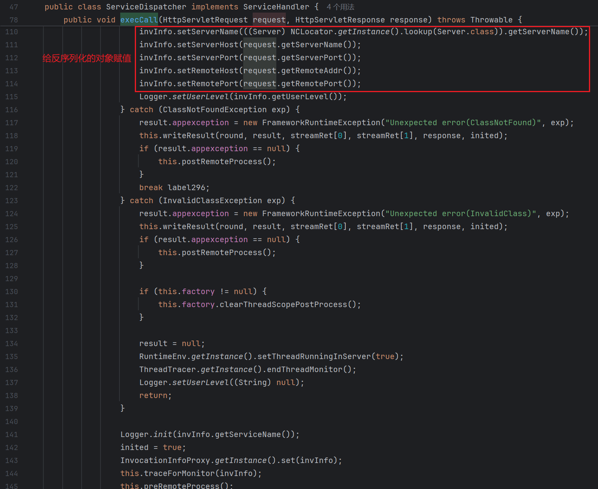The image size is (598, 489).
Task: Click 'inited = true' assignment line
Action: [152, 448]
